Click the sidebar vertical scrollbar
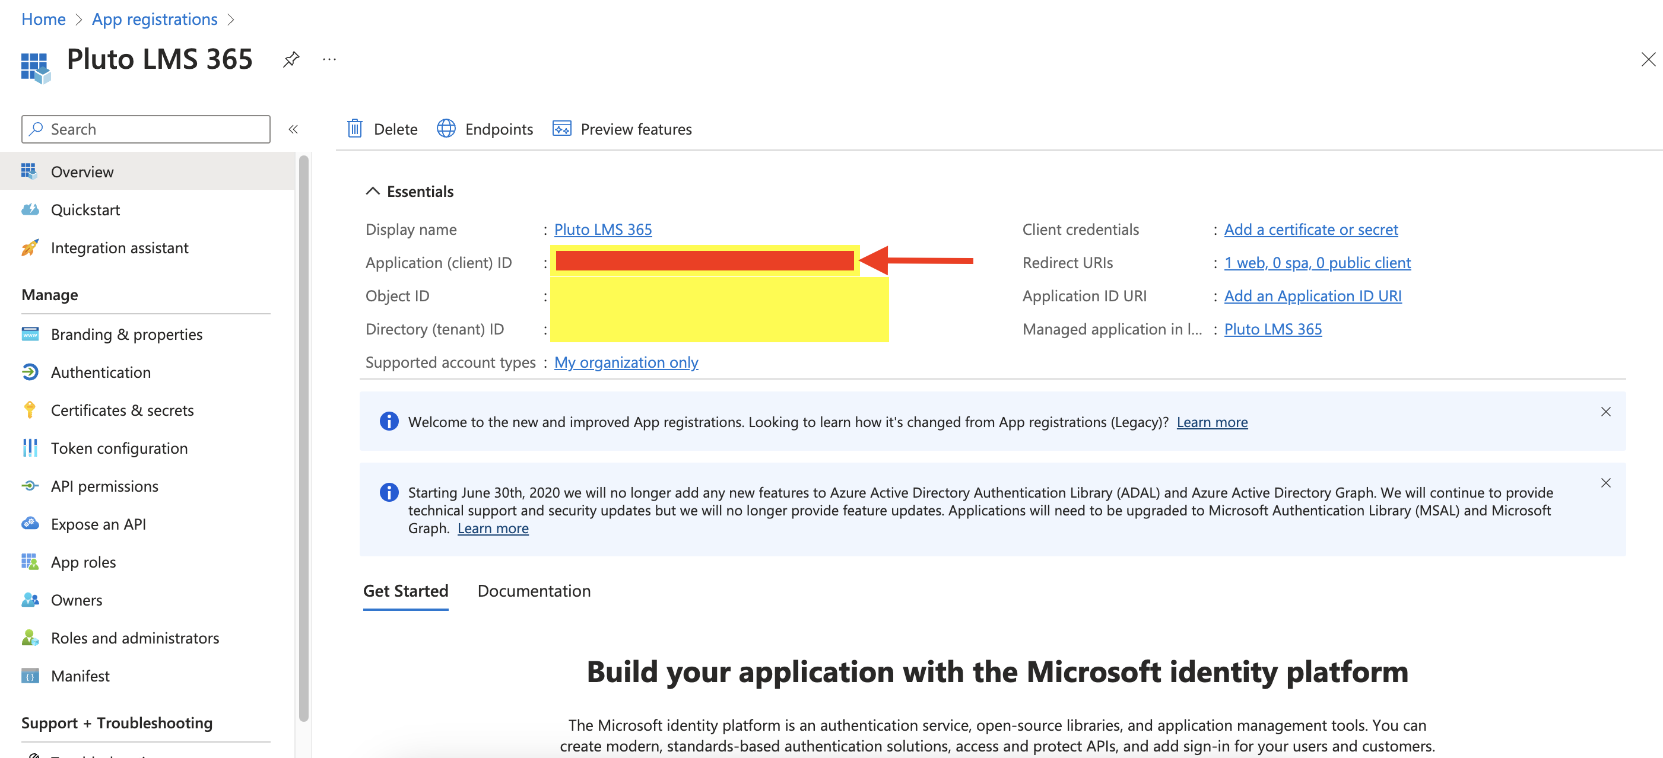 point(303,439)
